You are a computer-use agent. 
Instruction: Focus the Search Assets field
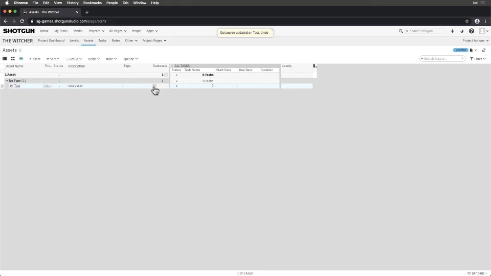click(442, 58)
